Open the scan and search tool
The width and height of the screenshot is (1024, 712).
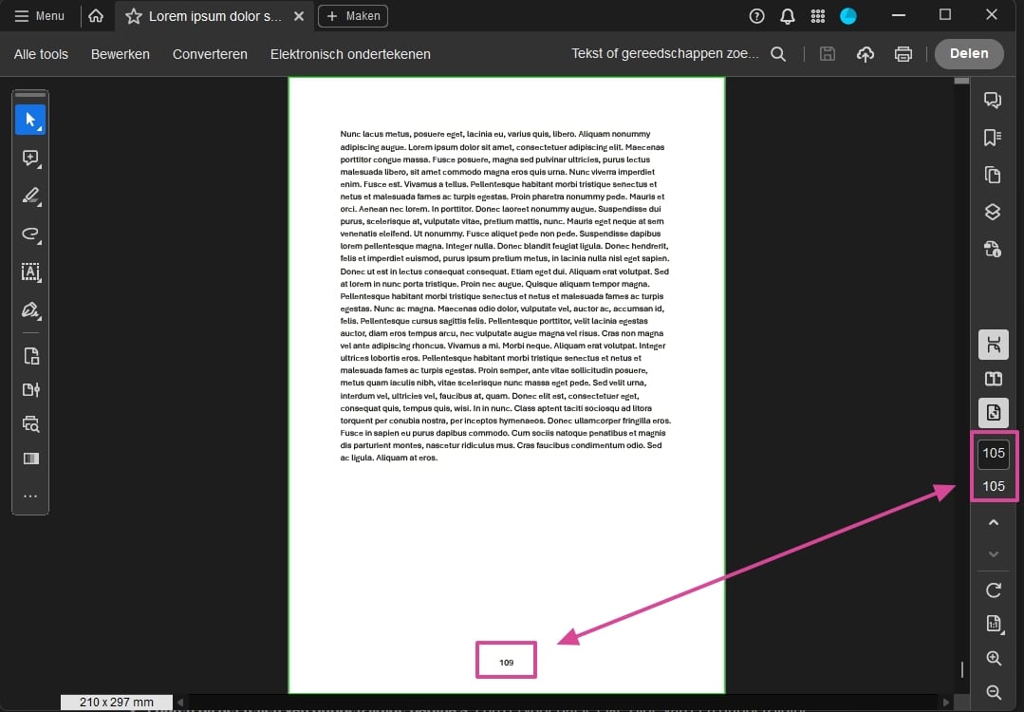tap(30, 424)
